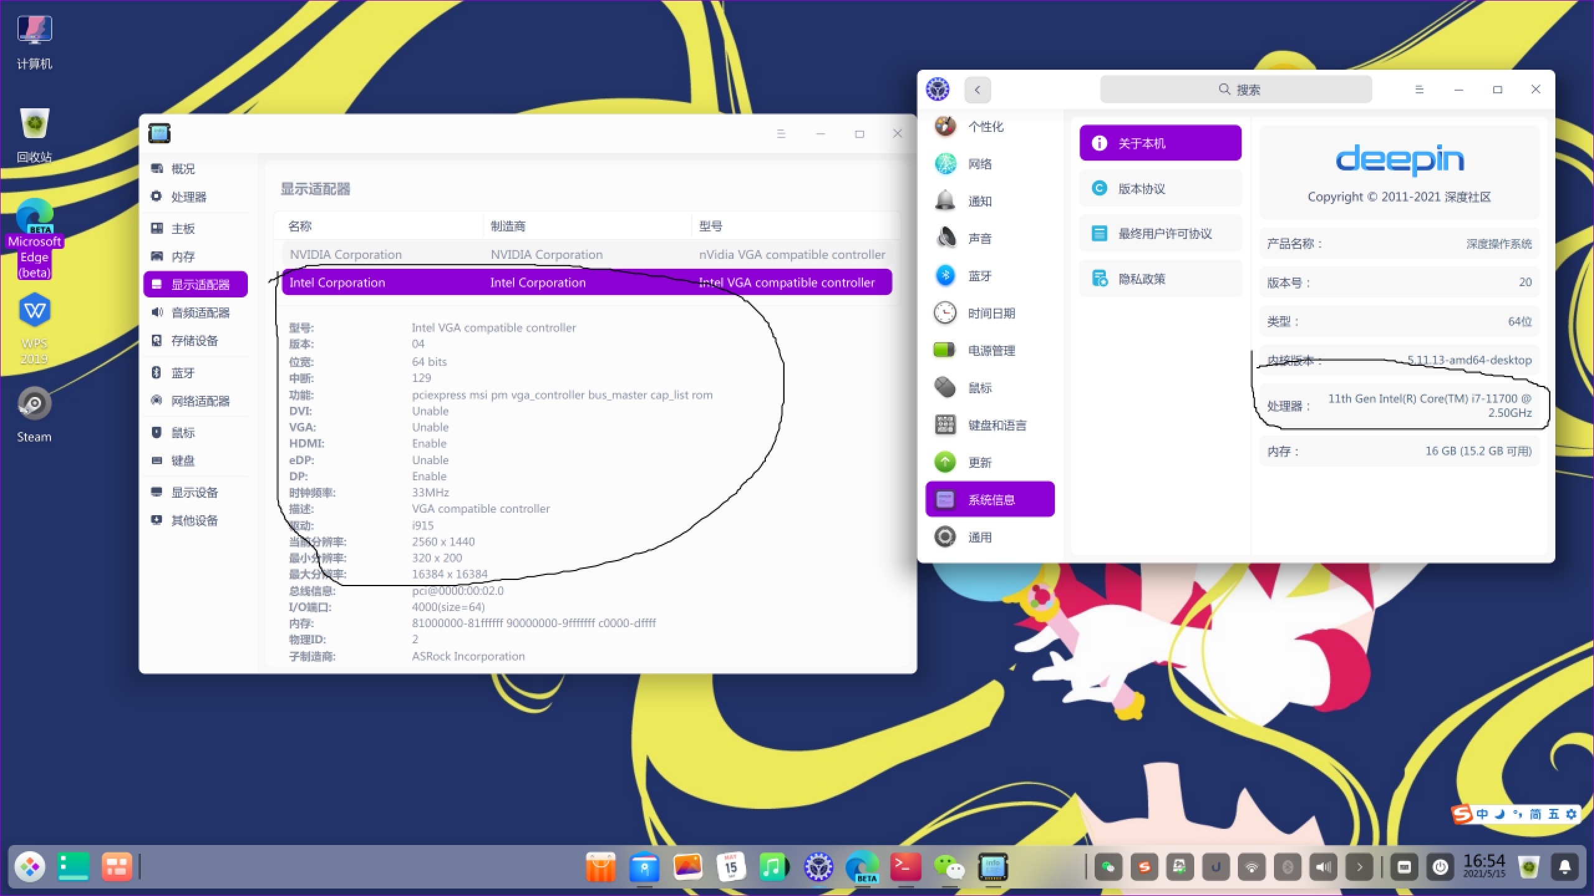Launch WeChat from the dock

(948, 867)
